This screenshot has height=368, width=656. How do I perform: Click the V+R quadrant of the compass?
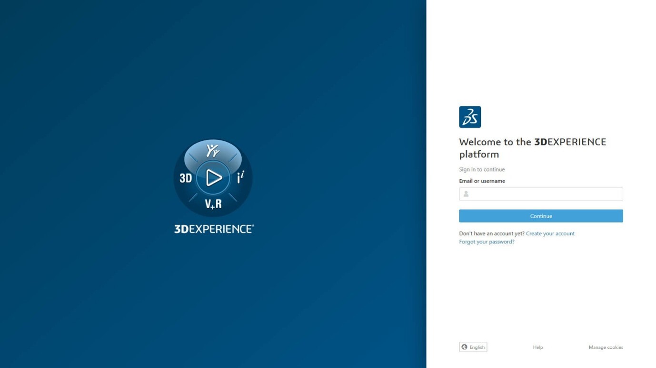[x=213, y=204]
